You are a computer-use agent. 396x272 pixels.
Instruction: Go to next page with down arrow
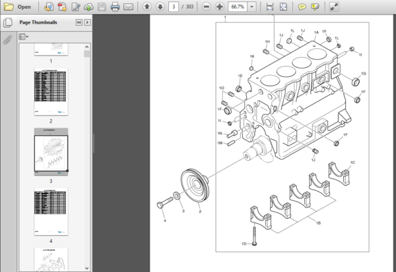tap(160, 7)
